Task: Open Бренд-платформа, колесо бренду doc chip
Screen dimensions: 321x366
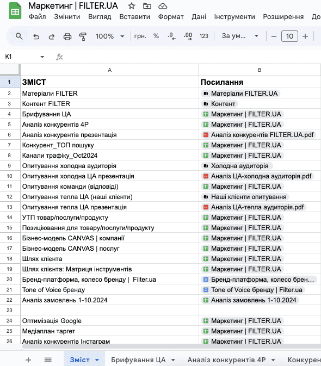Action: 258,280
